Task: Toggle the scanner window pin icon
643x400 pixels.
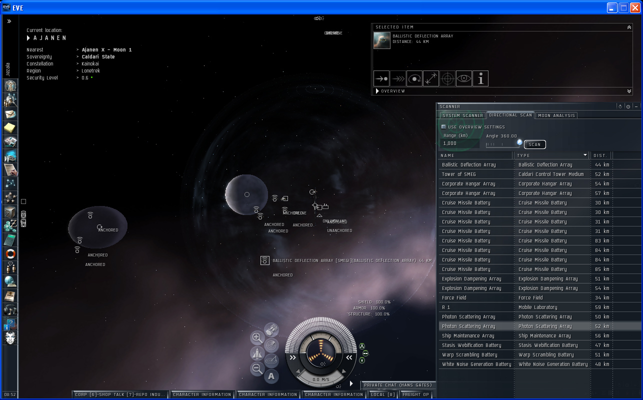Action: [620, 106]
